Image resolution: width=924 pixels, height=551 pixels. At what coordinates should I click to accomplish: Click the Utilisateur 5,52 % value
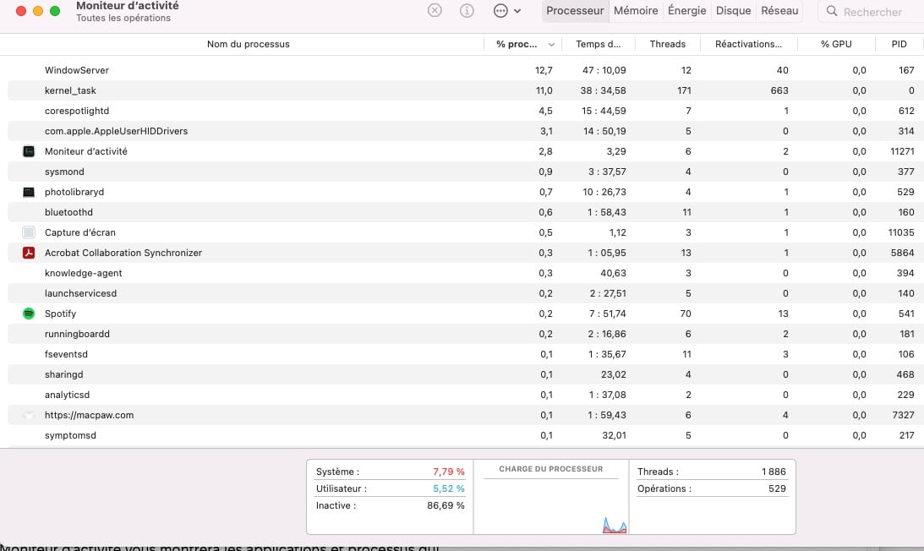pyautogui.click(x=448, y=488)
